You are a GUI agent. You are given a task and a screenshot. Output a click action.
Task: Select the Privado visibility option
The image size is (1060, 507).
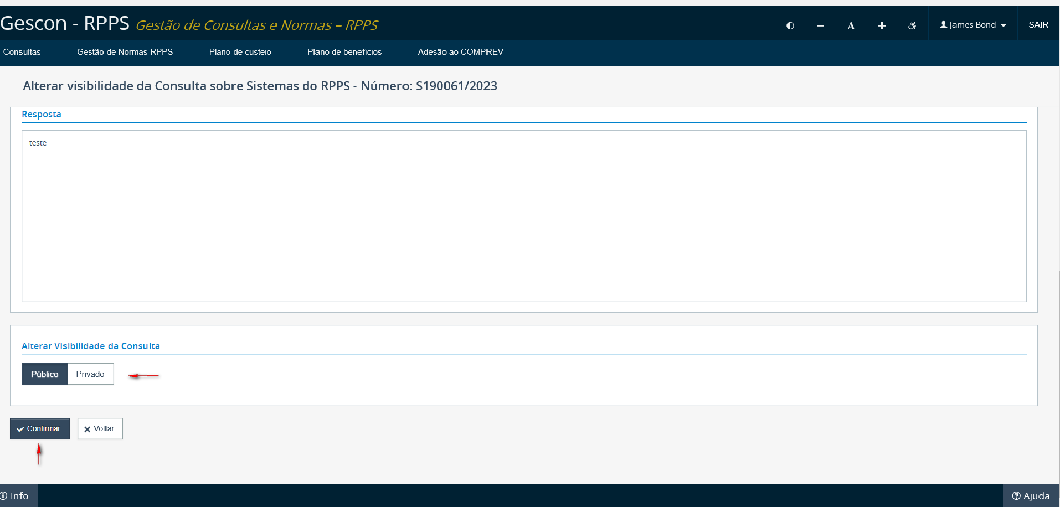coord(90,374)
